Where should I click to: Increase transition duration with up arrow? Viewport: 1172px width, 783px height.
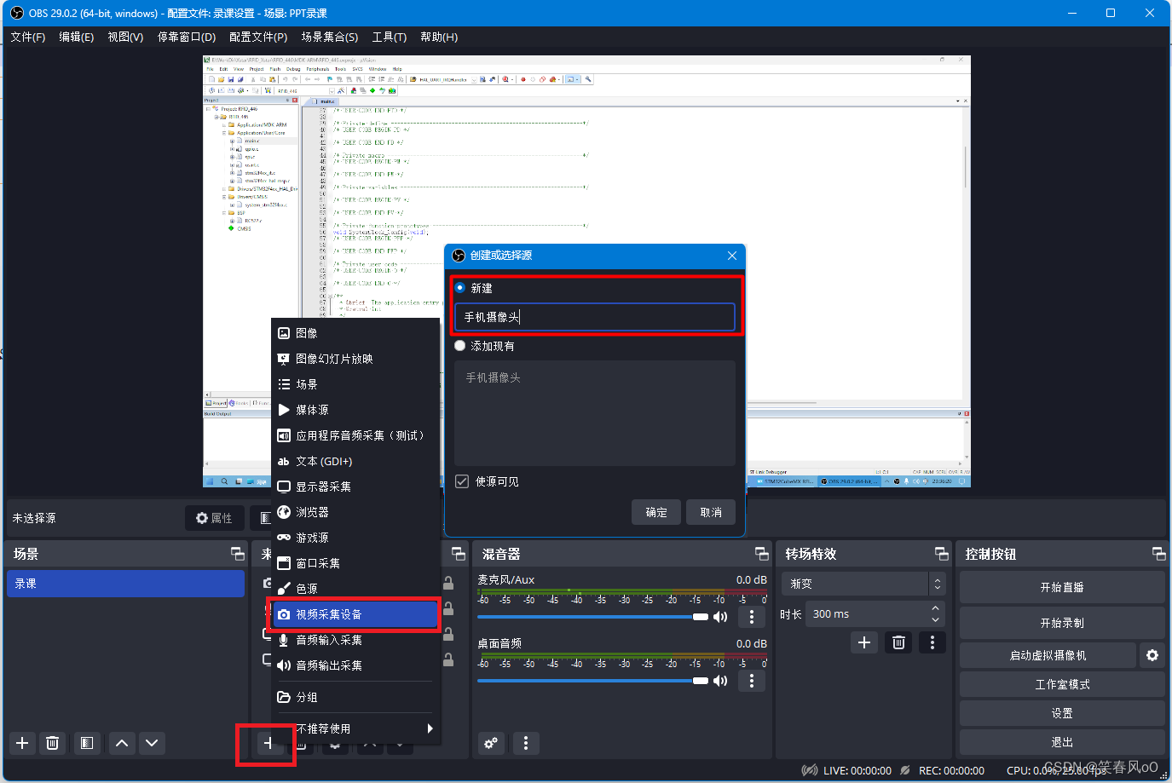tap(936, 608)
